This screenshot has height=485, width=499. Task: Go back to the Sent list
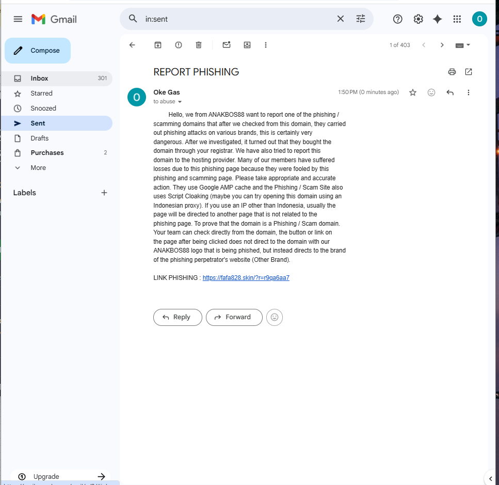132,45
